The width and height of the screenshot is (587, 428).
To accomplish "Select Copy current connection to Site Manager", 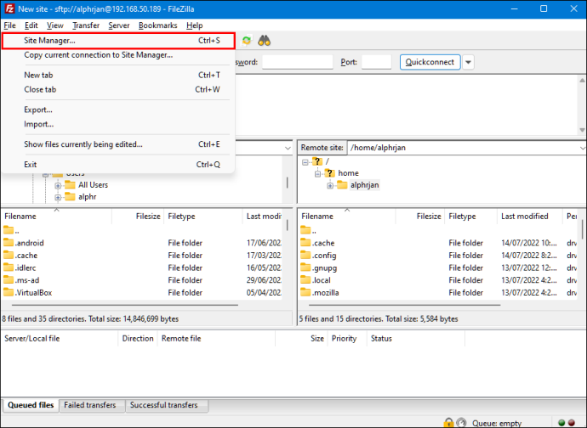I will pos(118,55).
